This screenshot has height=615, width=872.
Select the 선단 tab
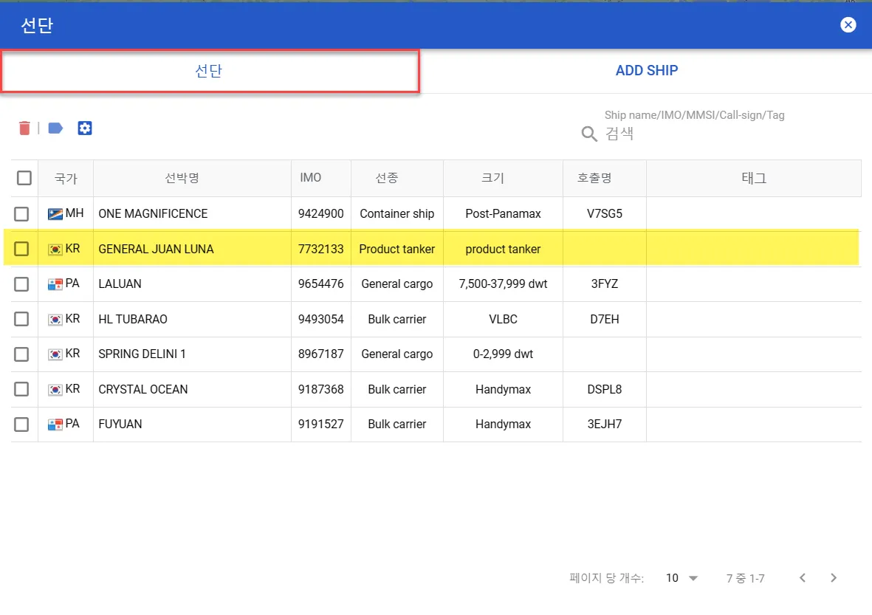[209, 71]
